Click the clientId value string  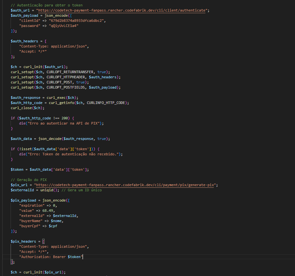(77, 21)
